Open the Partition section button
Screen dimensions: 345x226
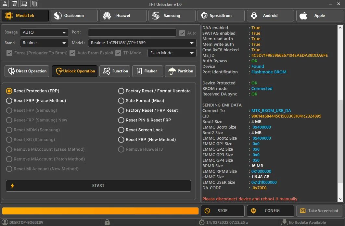[180, 71]
